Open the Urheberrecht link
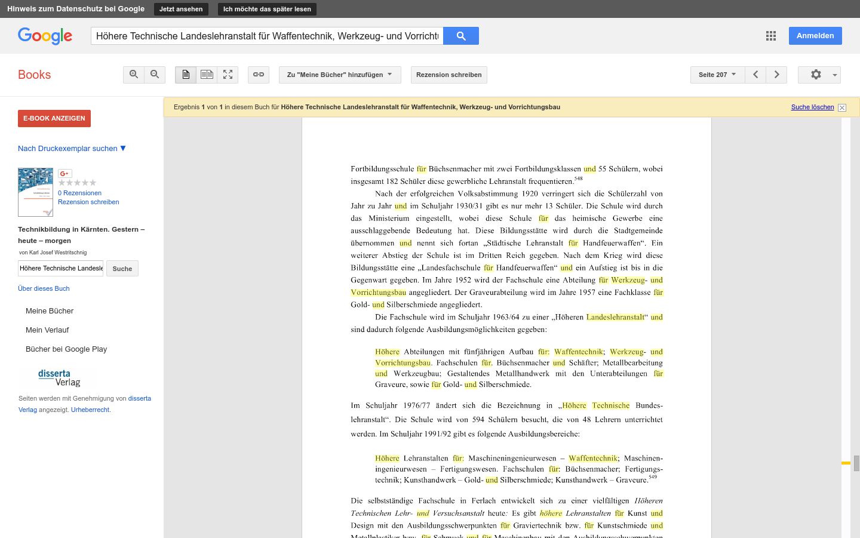Screen dimensions: 860x538 click(90, 410)
